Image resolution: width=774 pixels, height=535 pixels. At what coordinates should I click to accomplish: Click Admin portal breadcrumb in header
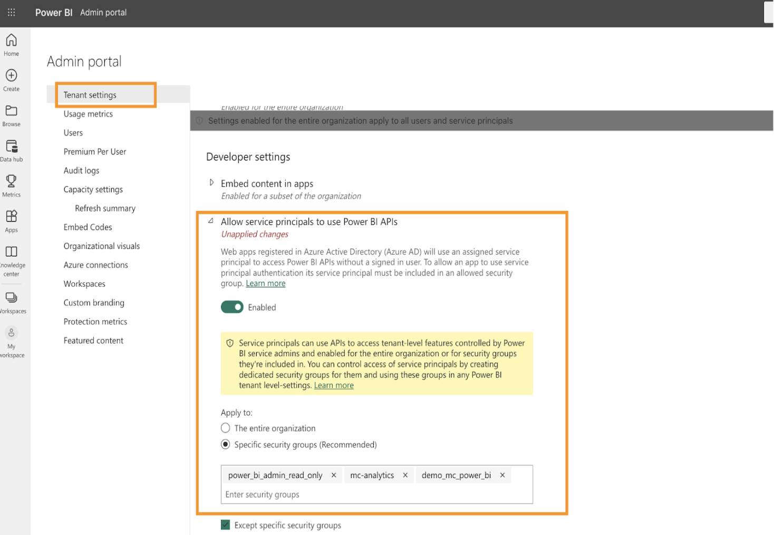103,13
